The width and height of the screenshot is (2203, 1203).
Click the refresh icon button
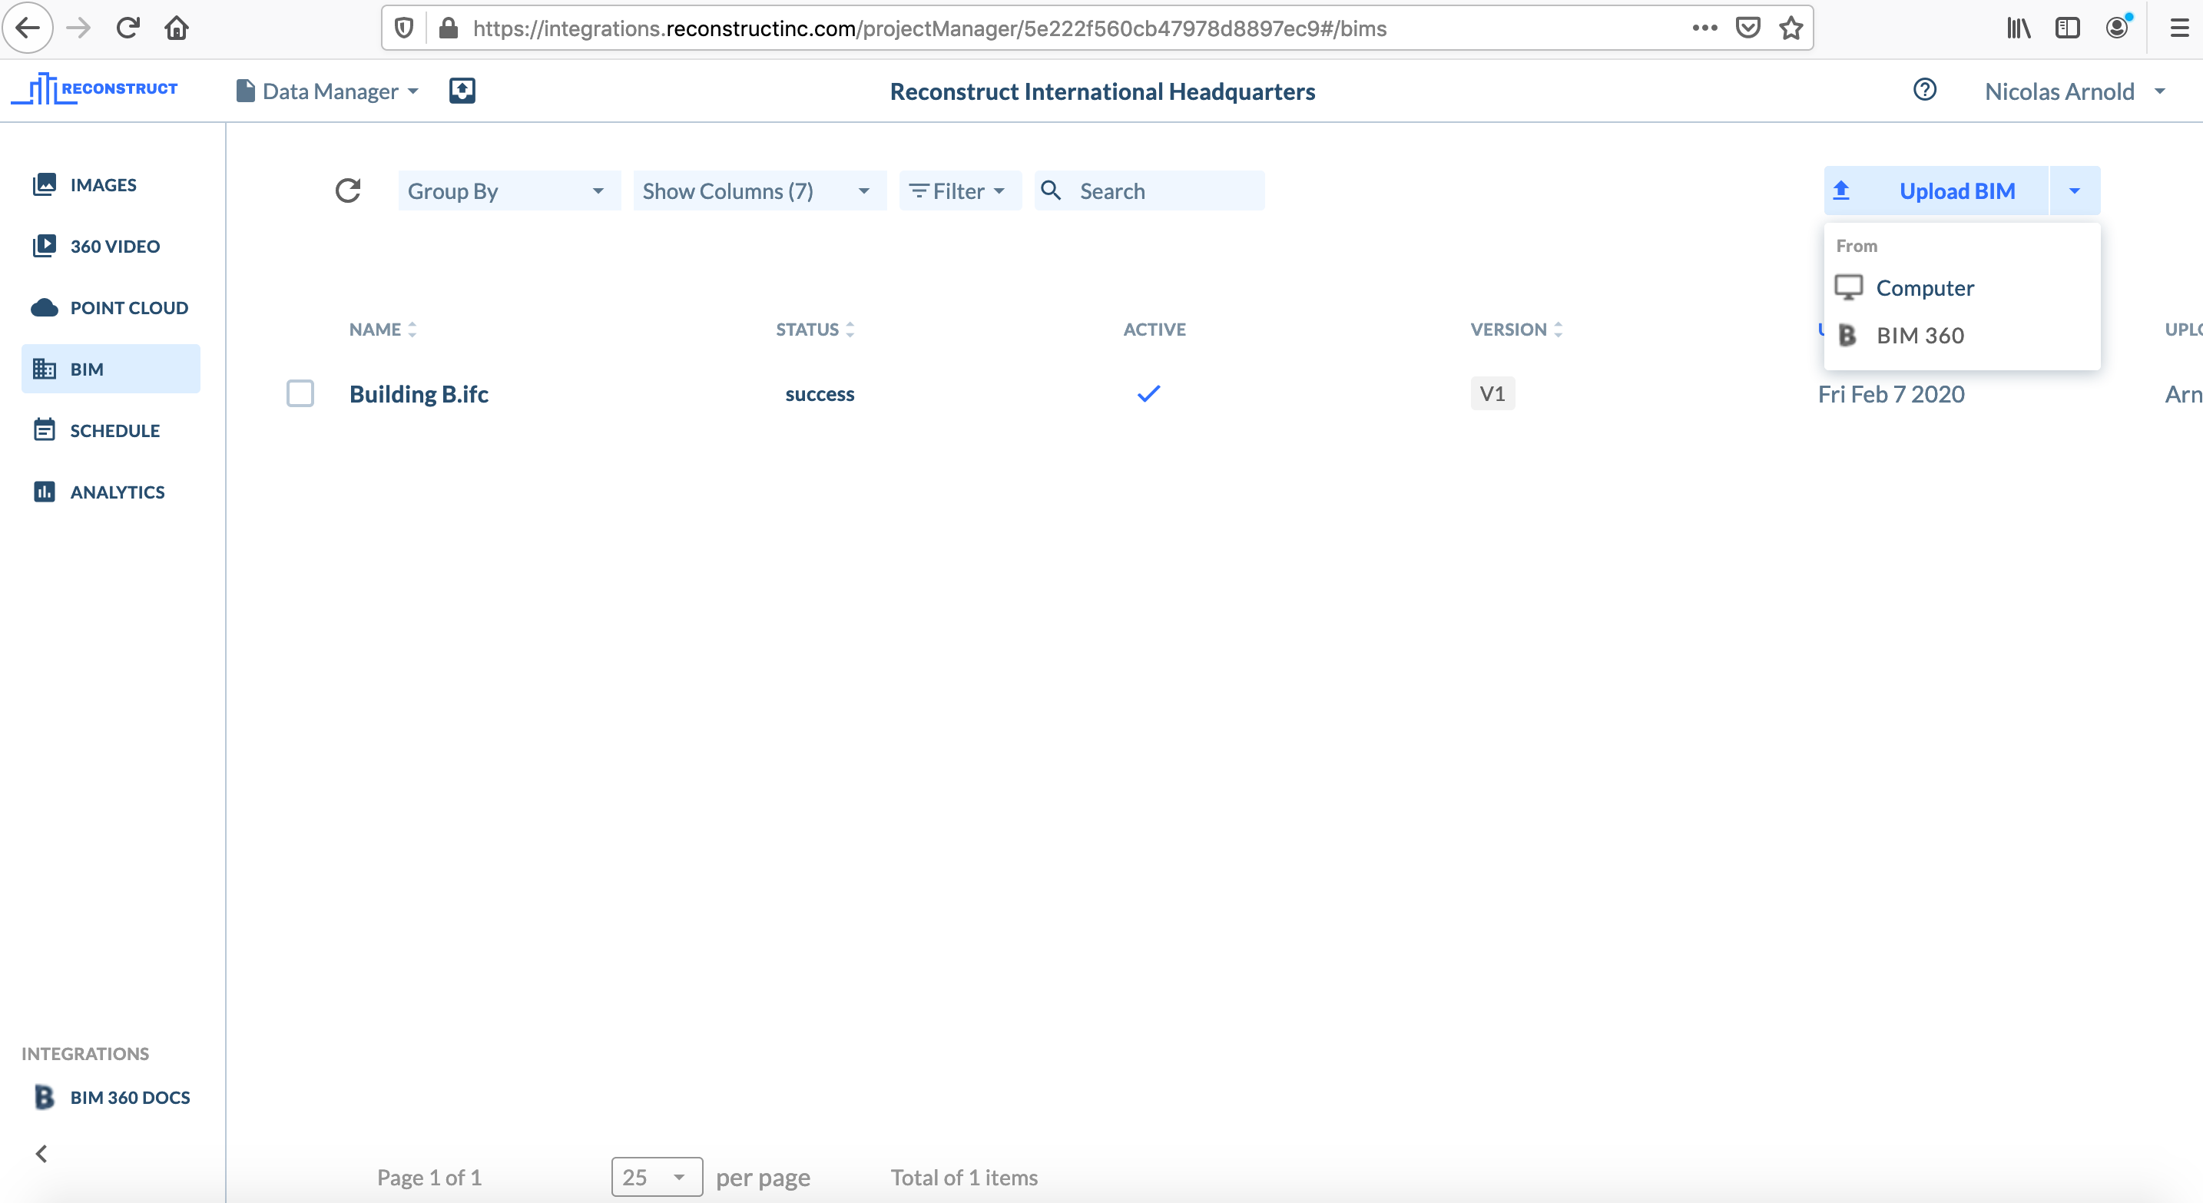pyautogui.click(x=348, y=190)
